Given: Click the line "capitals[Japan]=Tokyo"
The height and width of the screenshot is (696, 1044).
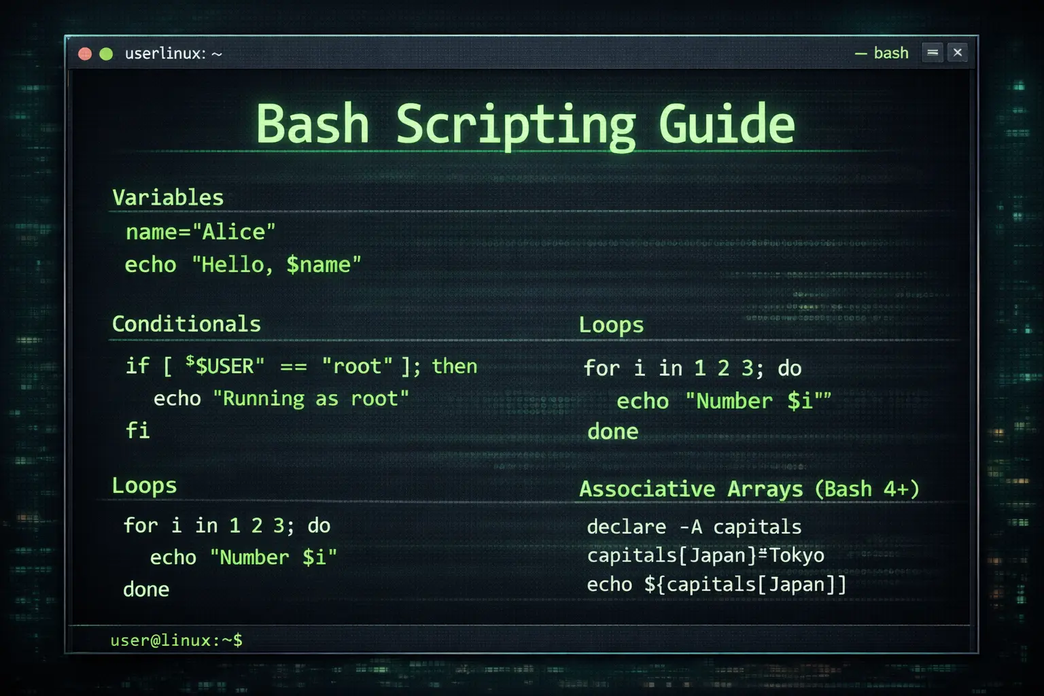Looking at the screenshot, I should [x=706, y=555].
